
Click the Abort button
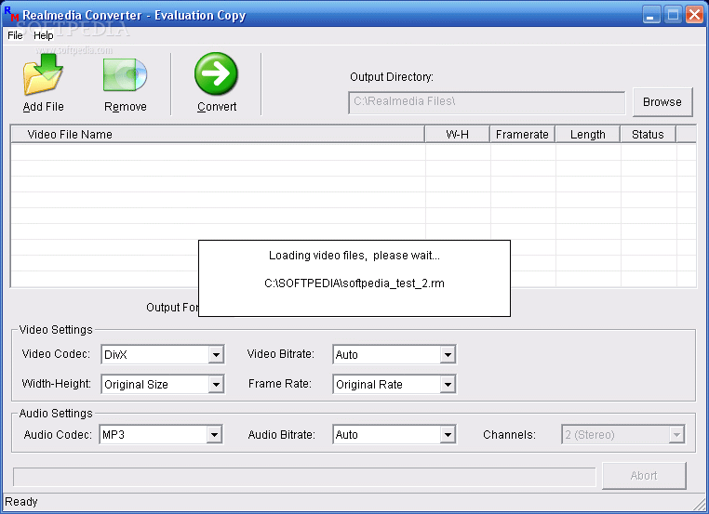click(644, 476)
